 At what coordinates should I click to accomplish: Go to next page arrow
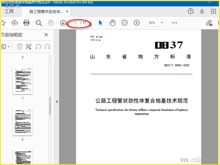click(63, 23)
